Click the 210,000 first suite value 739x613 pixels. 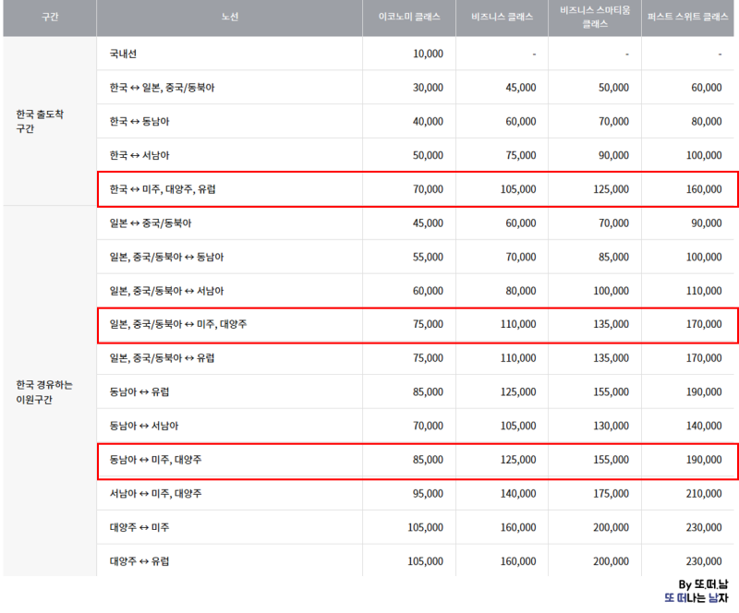pos(704,494)
